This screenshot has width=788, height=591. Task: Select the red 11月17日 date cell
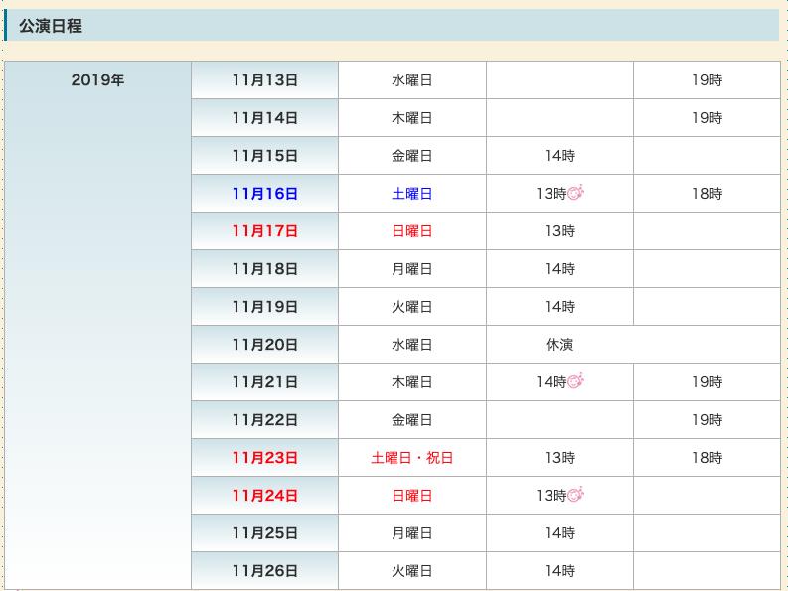tap(265, 231)
